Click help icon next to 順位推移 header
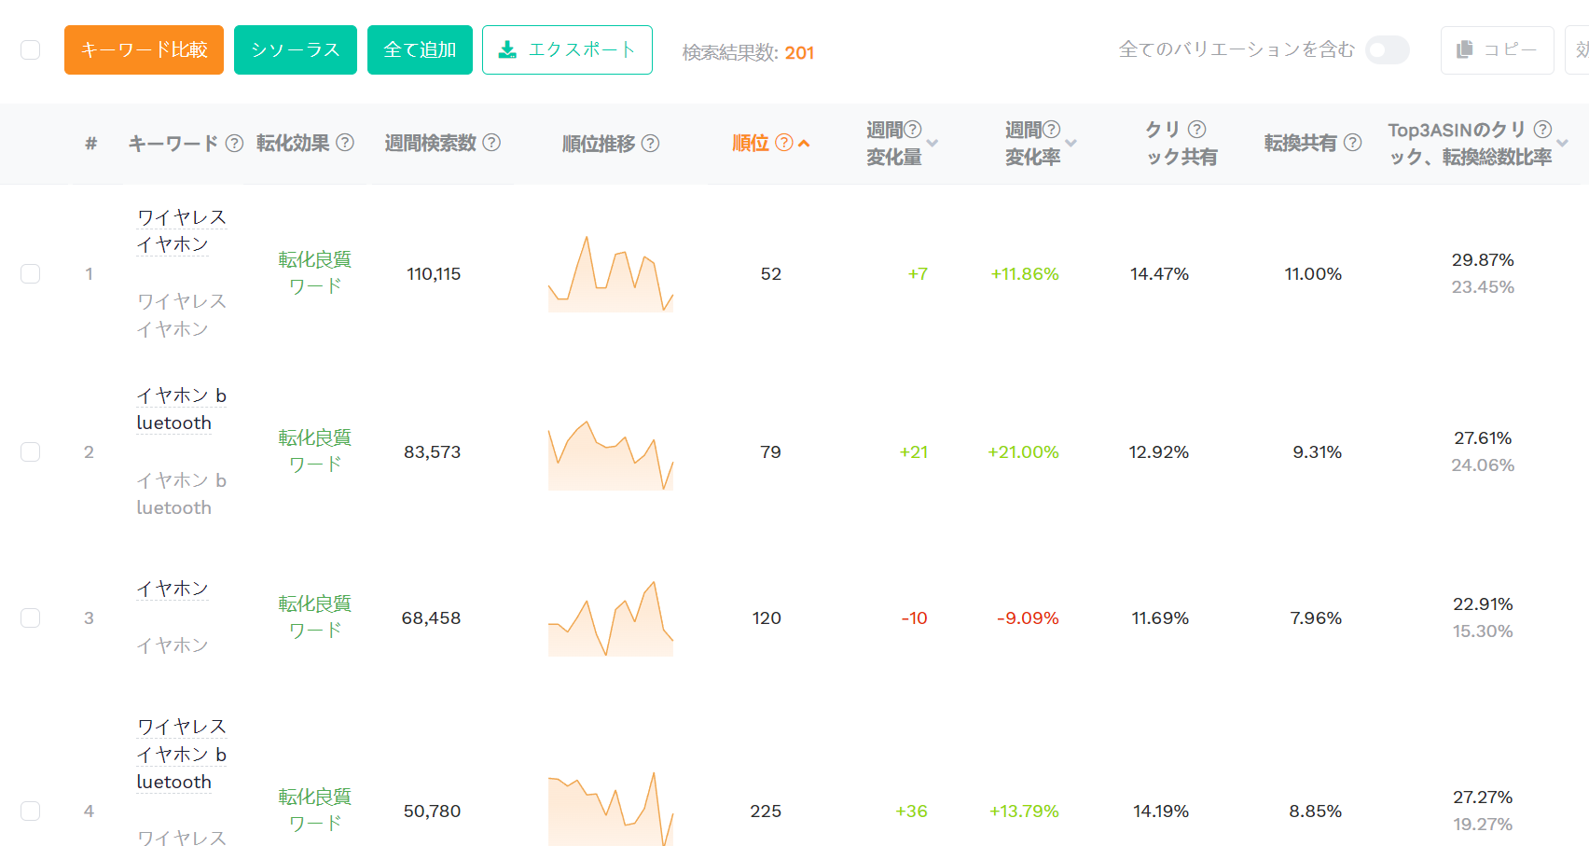 click(651, 144)
